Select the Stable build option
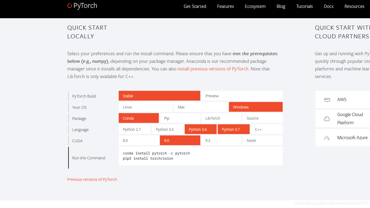This screenshot has height=208, width=370. pos(159,96)
